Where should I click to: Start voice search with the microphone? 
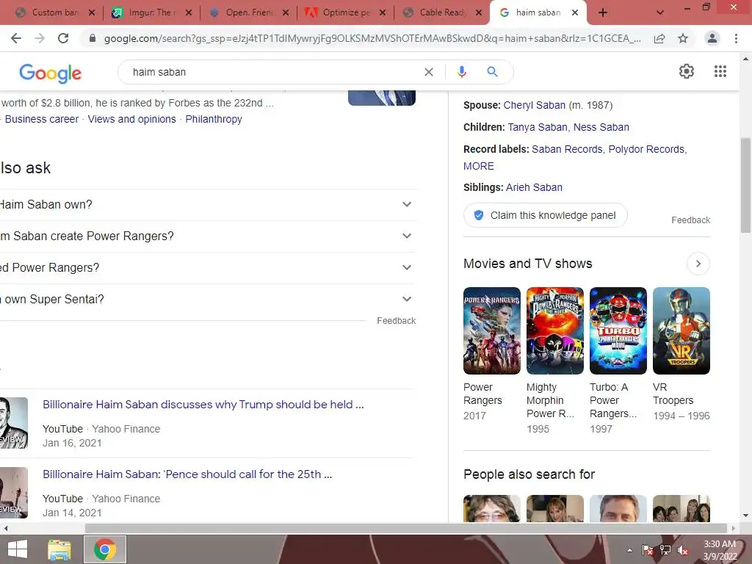pos(462,72)
